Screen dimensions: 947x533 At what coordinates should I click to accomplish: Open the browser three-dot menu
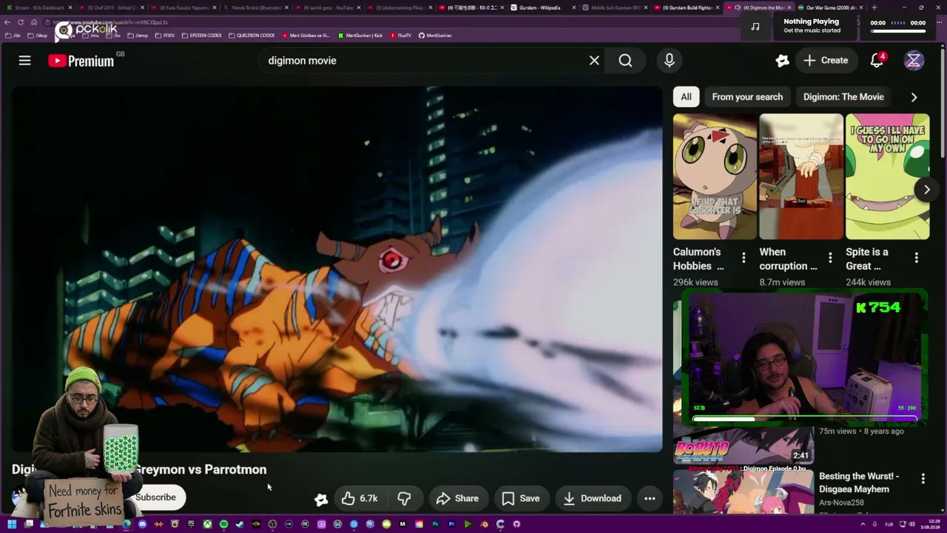click(940, 22)
